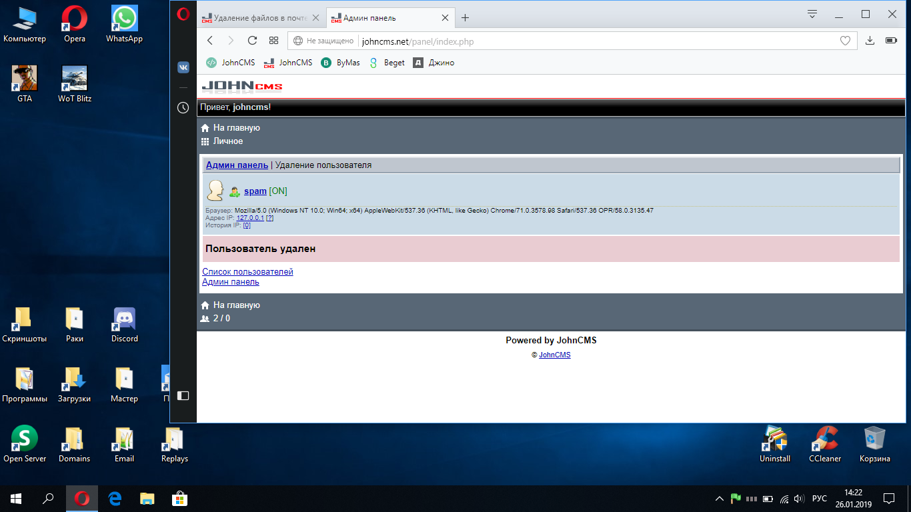Open the Discord desktop shortcut
The width and height of the screenshot is (911, 512).
pos(125,325)
